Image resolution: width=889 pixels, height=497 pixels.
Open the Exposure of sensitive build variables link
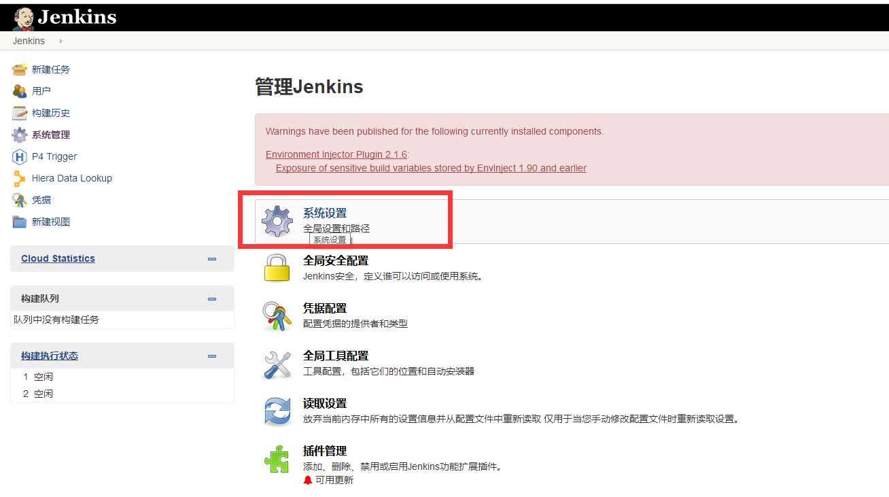(x=431, y=168)
